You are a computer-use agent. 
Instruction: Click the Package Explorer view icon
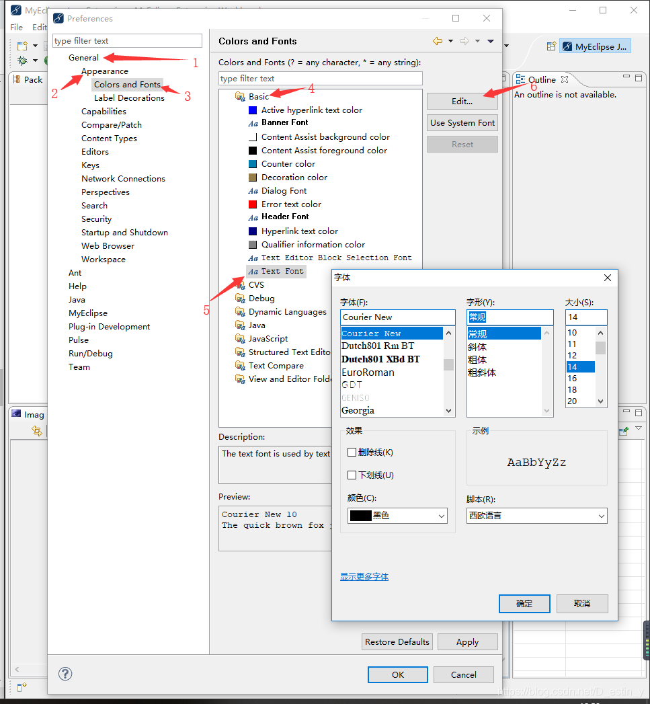pos(17,79)
